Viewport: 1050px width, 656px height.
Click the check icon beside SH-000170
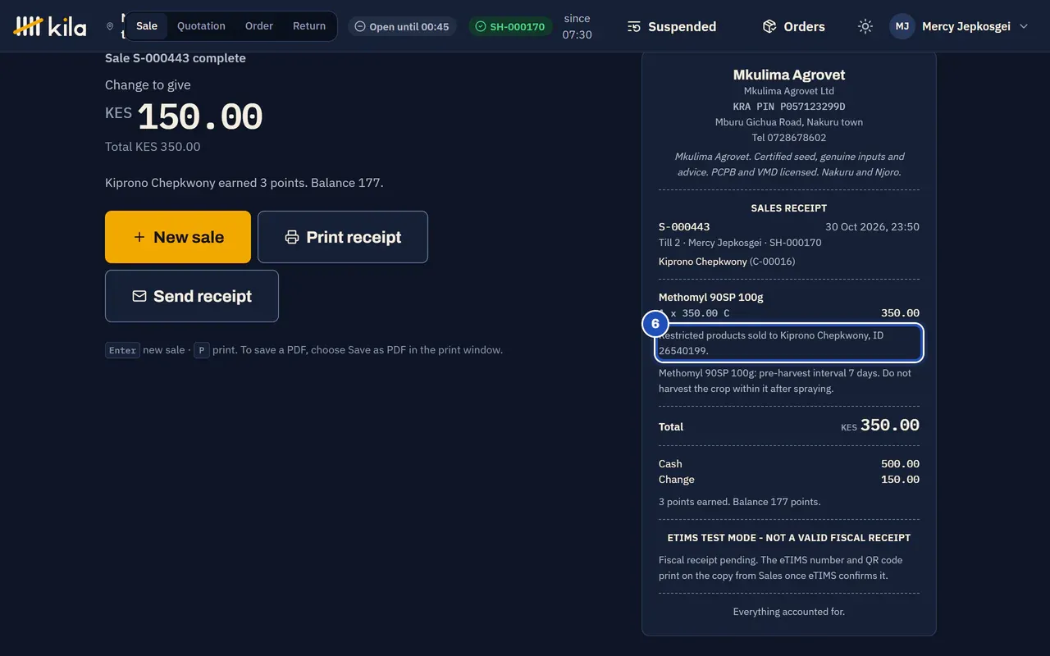tap(481, 26)
